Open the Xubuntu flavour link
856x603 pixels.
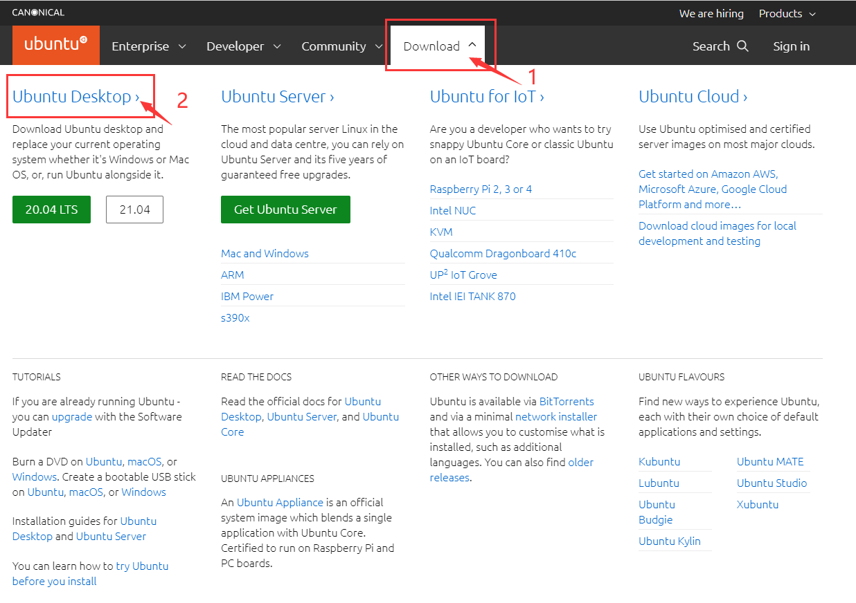758,505
